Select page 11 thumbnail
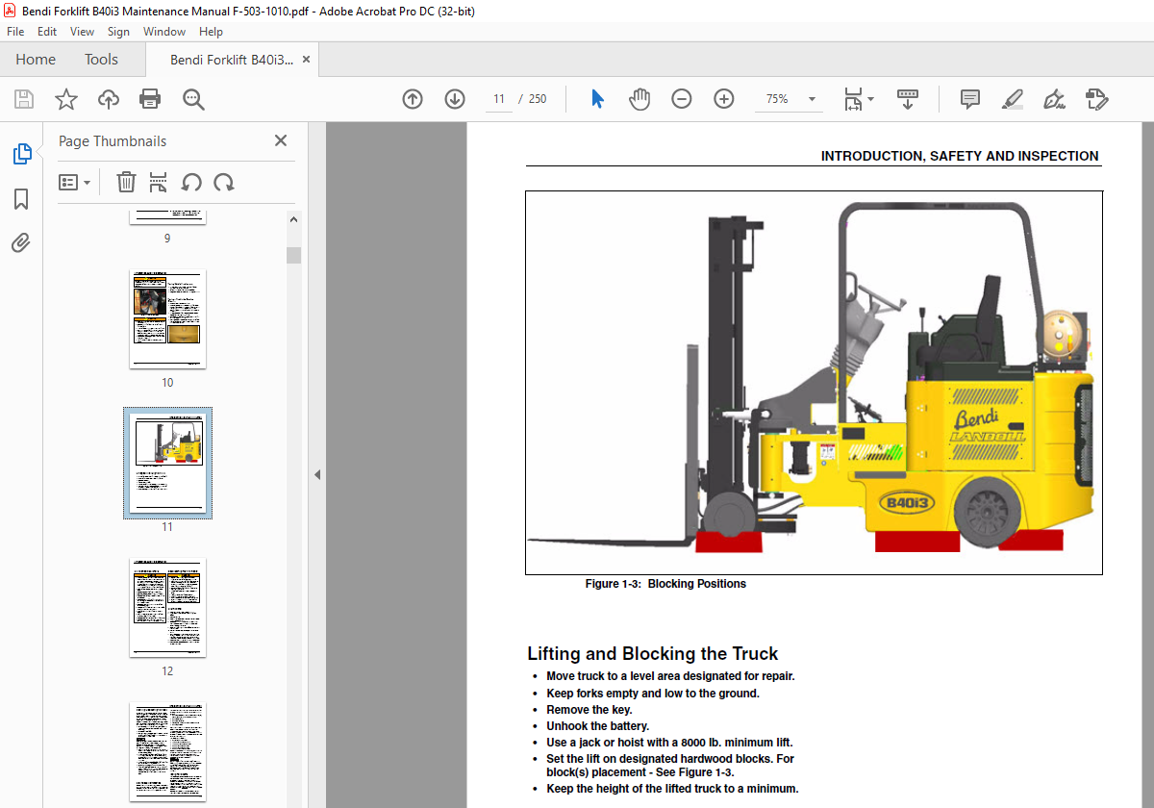This screenshot has height=808, width=1154. (x=167, y=463)
